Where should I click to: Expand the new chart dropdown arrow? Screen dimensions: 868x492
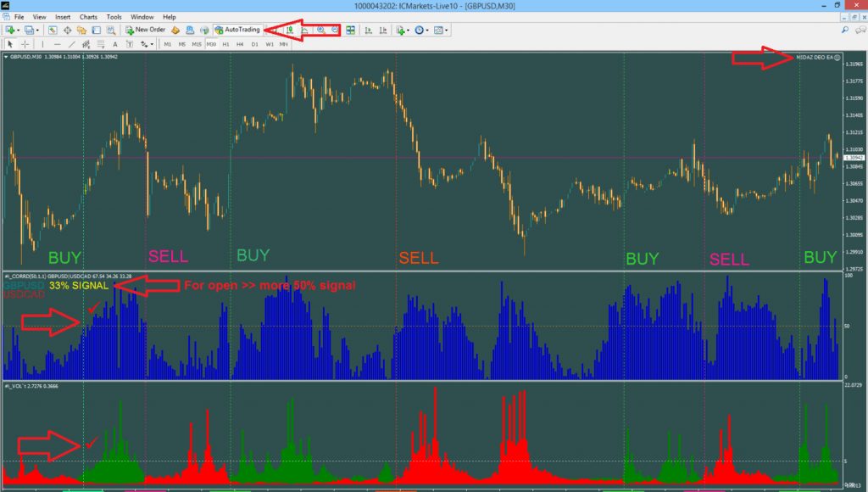[18, 30]
